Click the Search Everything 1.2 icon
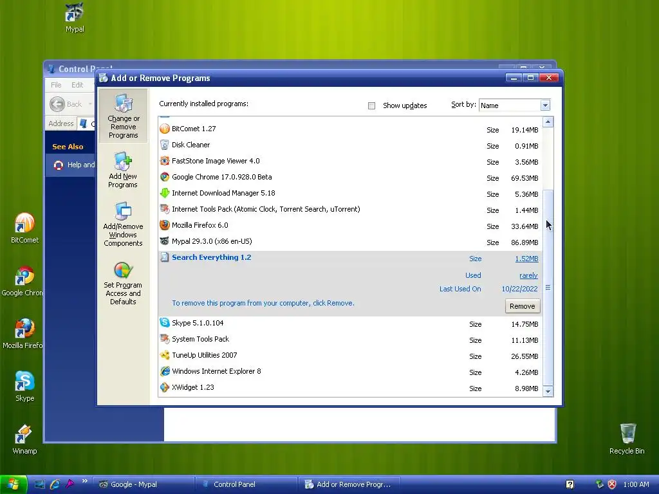This screenshot has height=494, width=659. tap(165, 257)
